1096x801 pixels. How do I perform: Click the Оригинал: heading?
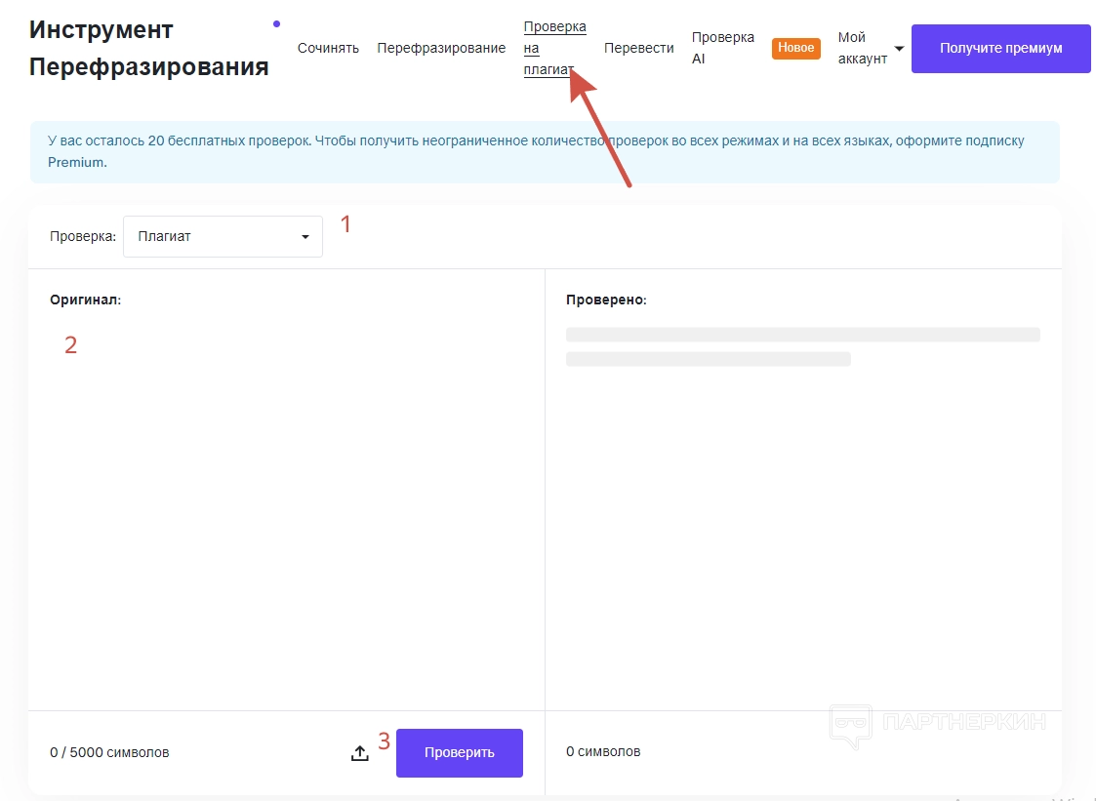click(x=85, y=300)
